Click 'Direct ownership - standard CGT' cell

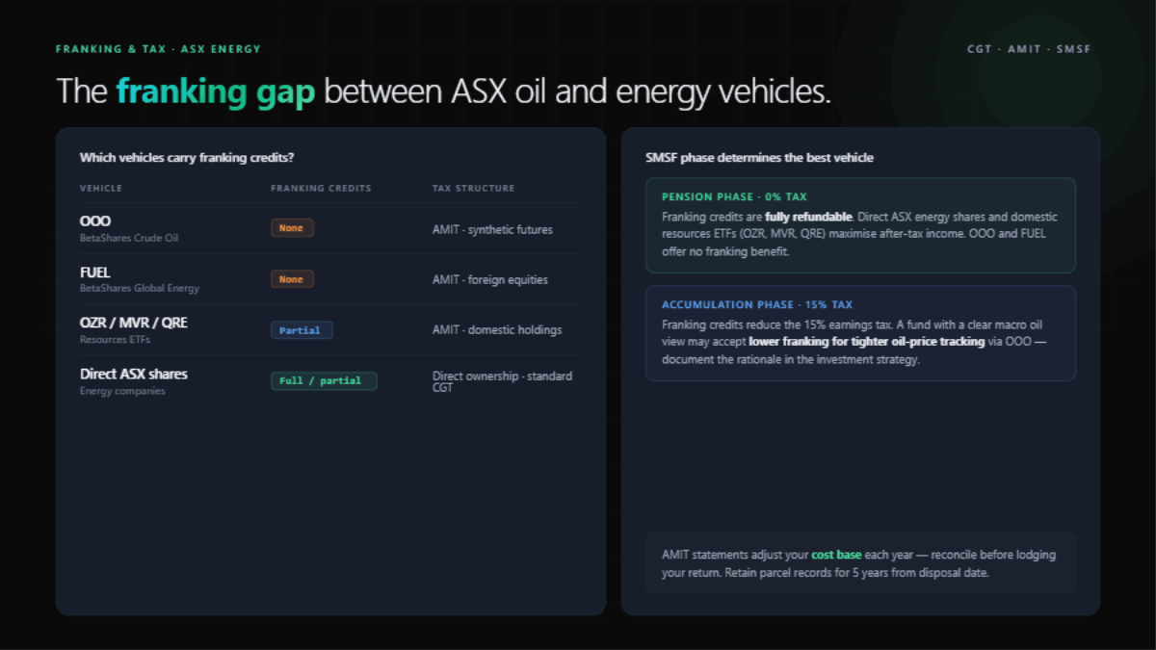pos(503,381)
